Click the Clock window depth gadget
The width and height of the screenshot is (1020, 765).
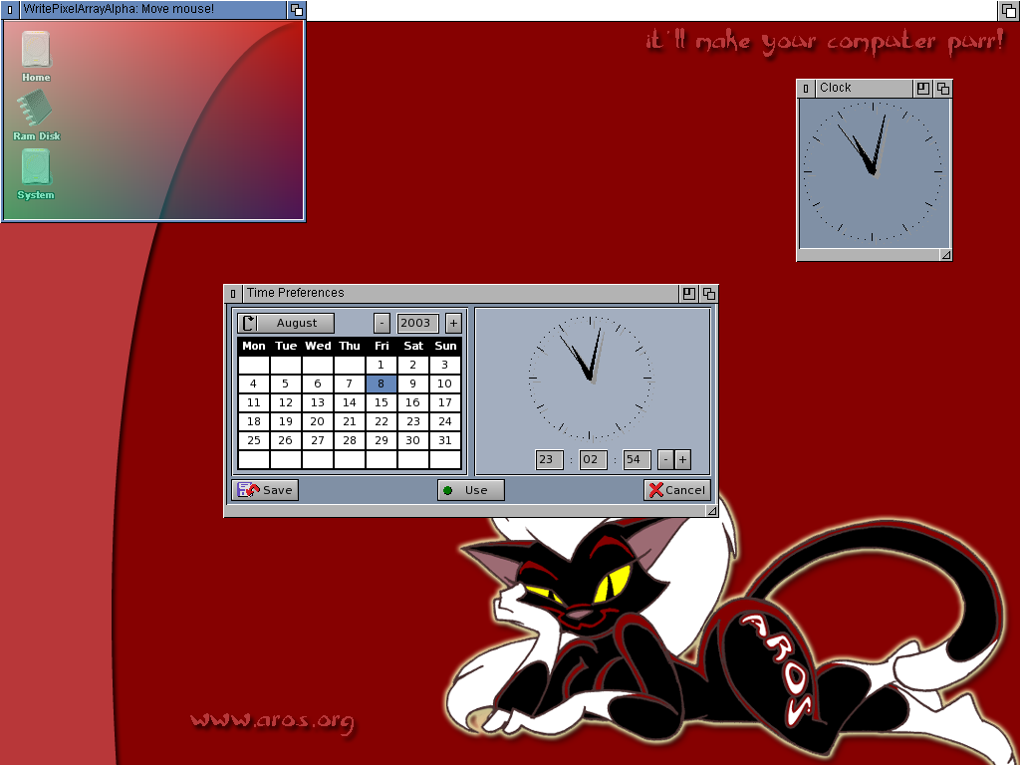[942, 89]
